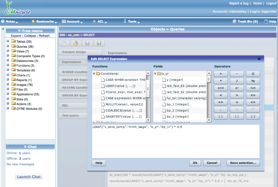Select the LEAST function entry
This screenshot has height=187, width=278.
tap(122, 86)
